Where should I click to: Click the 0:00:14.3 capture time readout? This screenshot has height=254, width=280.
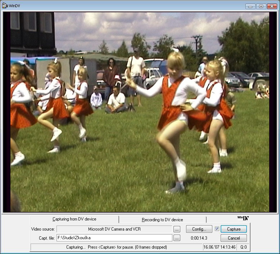point(199,238)
